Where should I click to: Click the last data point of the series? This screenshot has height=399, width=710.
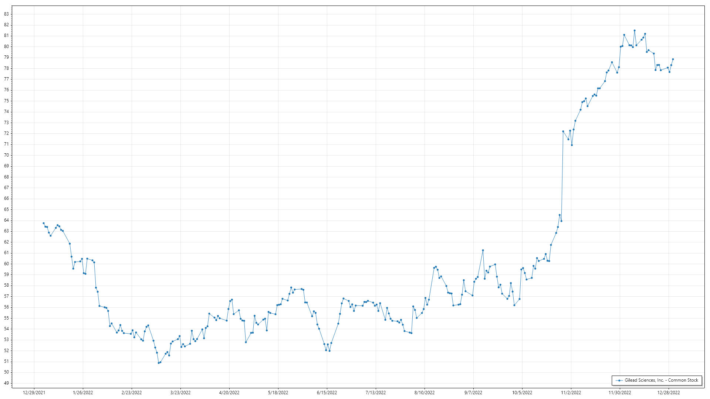tap(673, 59)
